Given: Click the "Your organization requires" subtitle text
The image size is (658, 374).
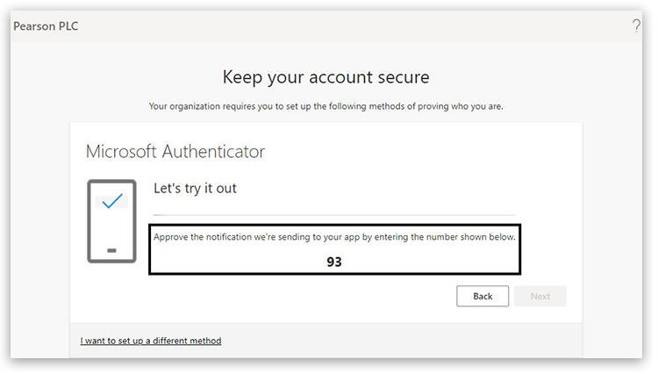Looking at the screenshot, I should (x=325, y=106).
